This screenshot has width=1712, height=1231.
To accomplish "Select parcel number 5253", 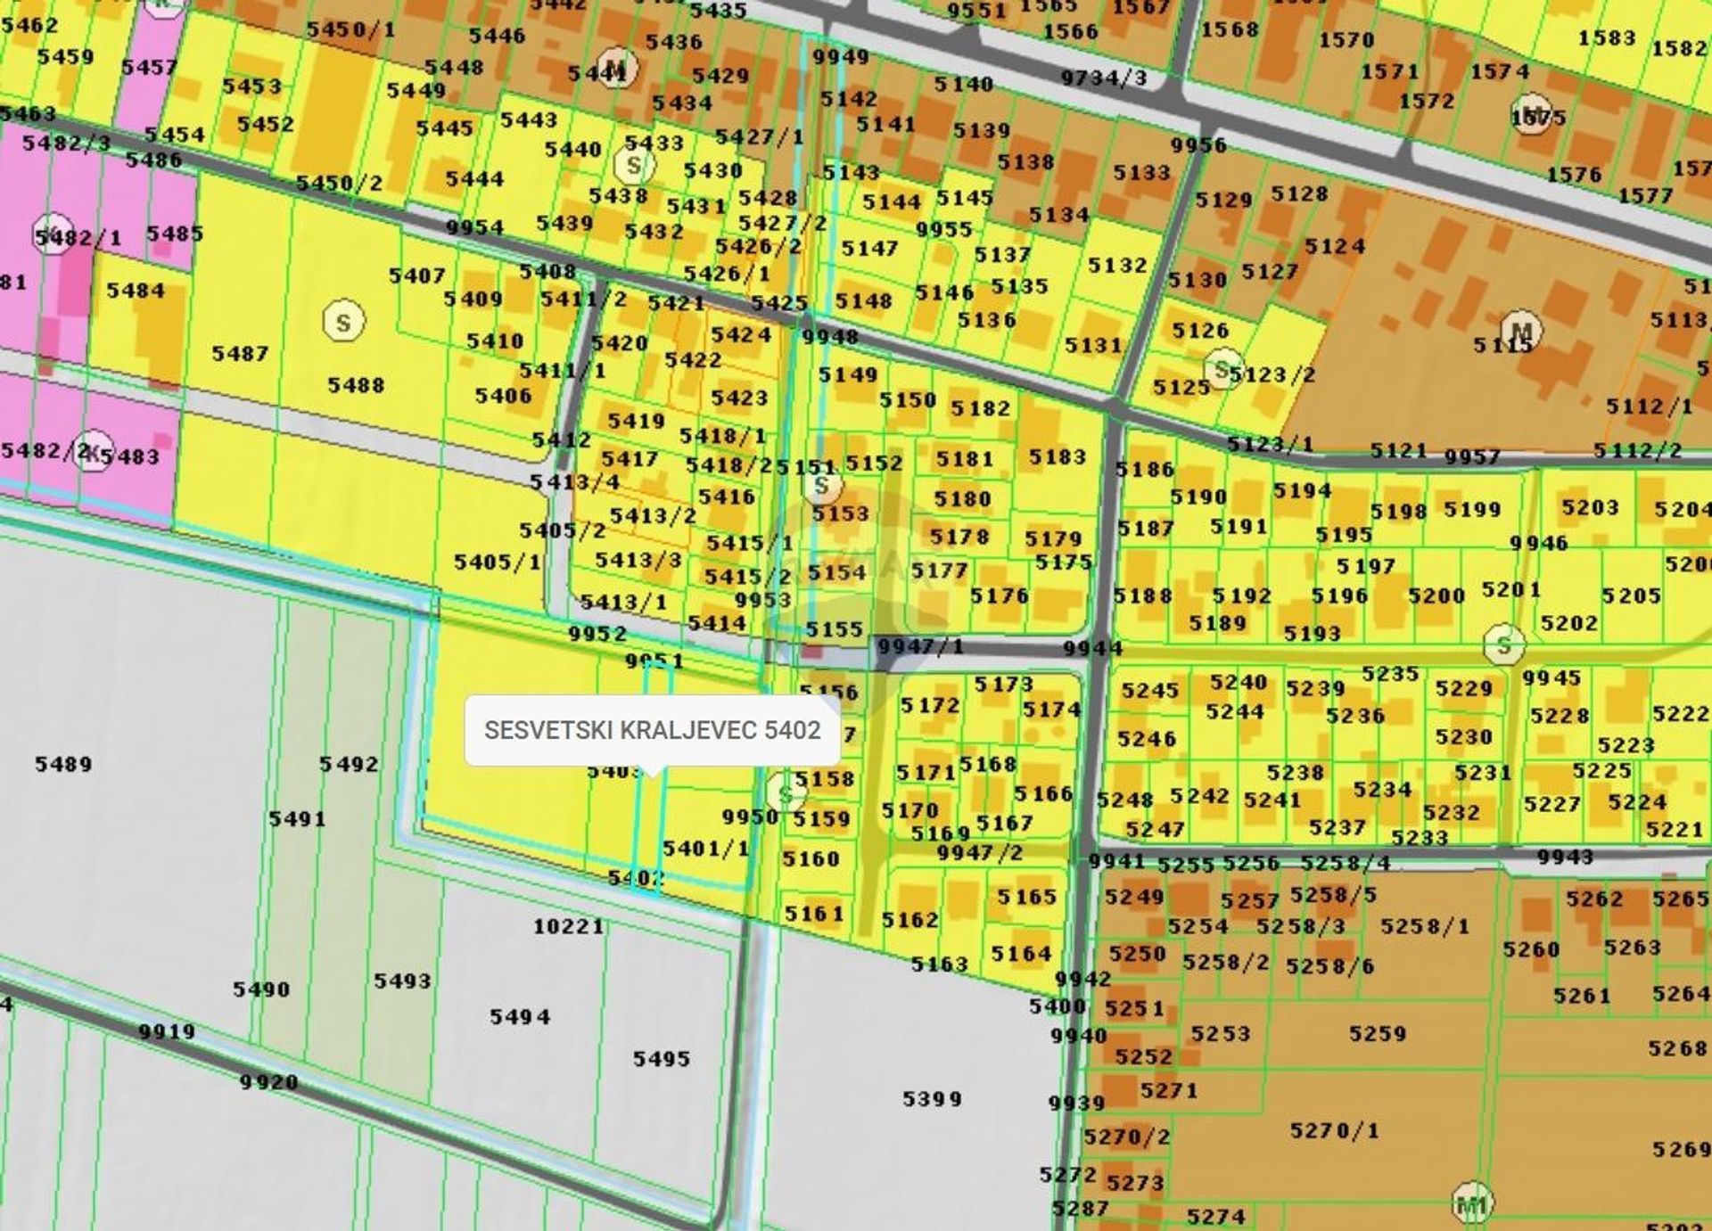I will click(x=1221, y=1033).
